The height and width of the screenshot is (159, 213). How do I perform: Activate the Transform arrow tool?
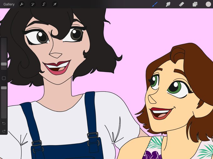point(55,4)
